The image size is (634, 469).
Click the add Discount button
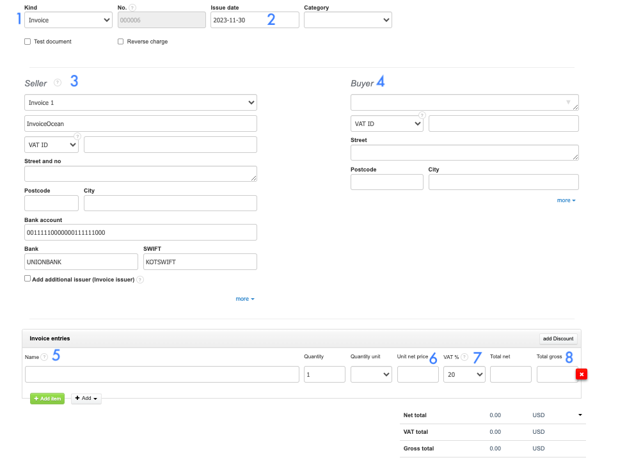(558, 338)
